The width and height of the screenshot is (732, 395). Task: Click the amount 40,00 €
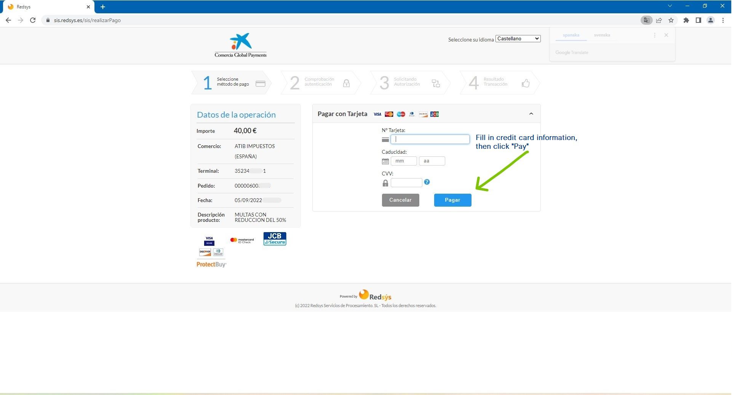tap(245, 131)
